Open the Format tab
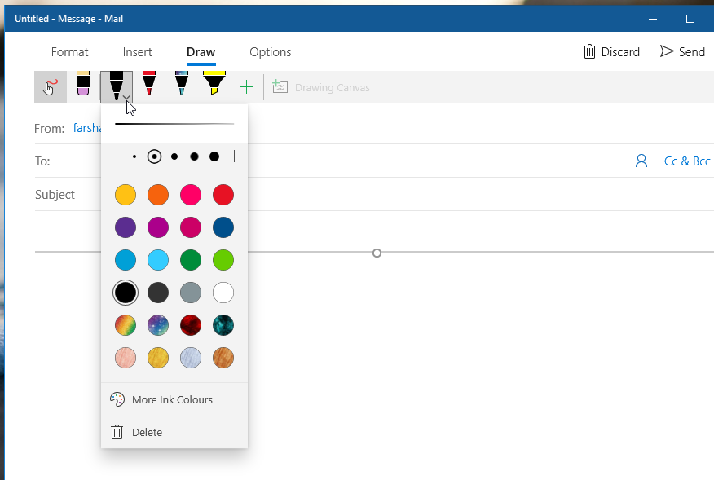The image size is (714, 480). [69, 52]
